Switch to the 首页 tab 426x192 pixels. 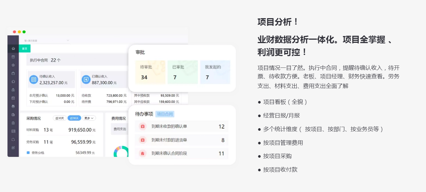25,48
